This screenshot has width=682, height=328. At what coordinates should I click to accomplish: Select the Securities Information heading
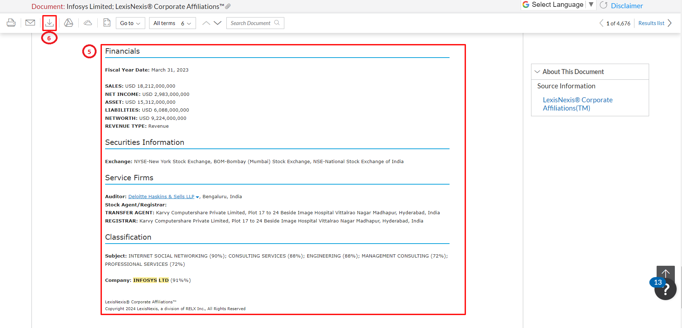(x=144, y=142)
